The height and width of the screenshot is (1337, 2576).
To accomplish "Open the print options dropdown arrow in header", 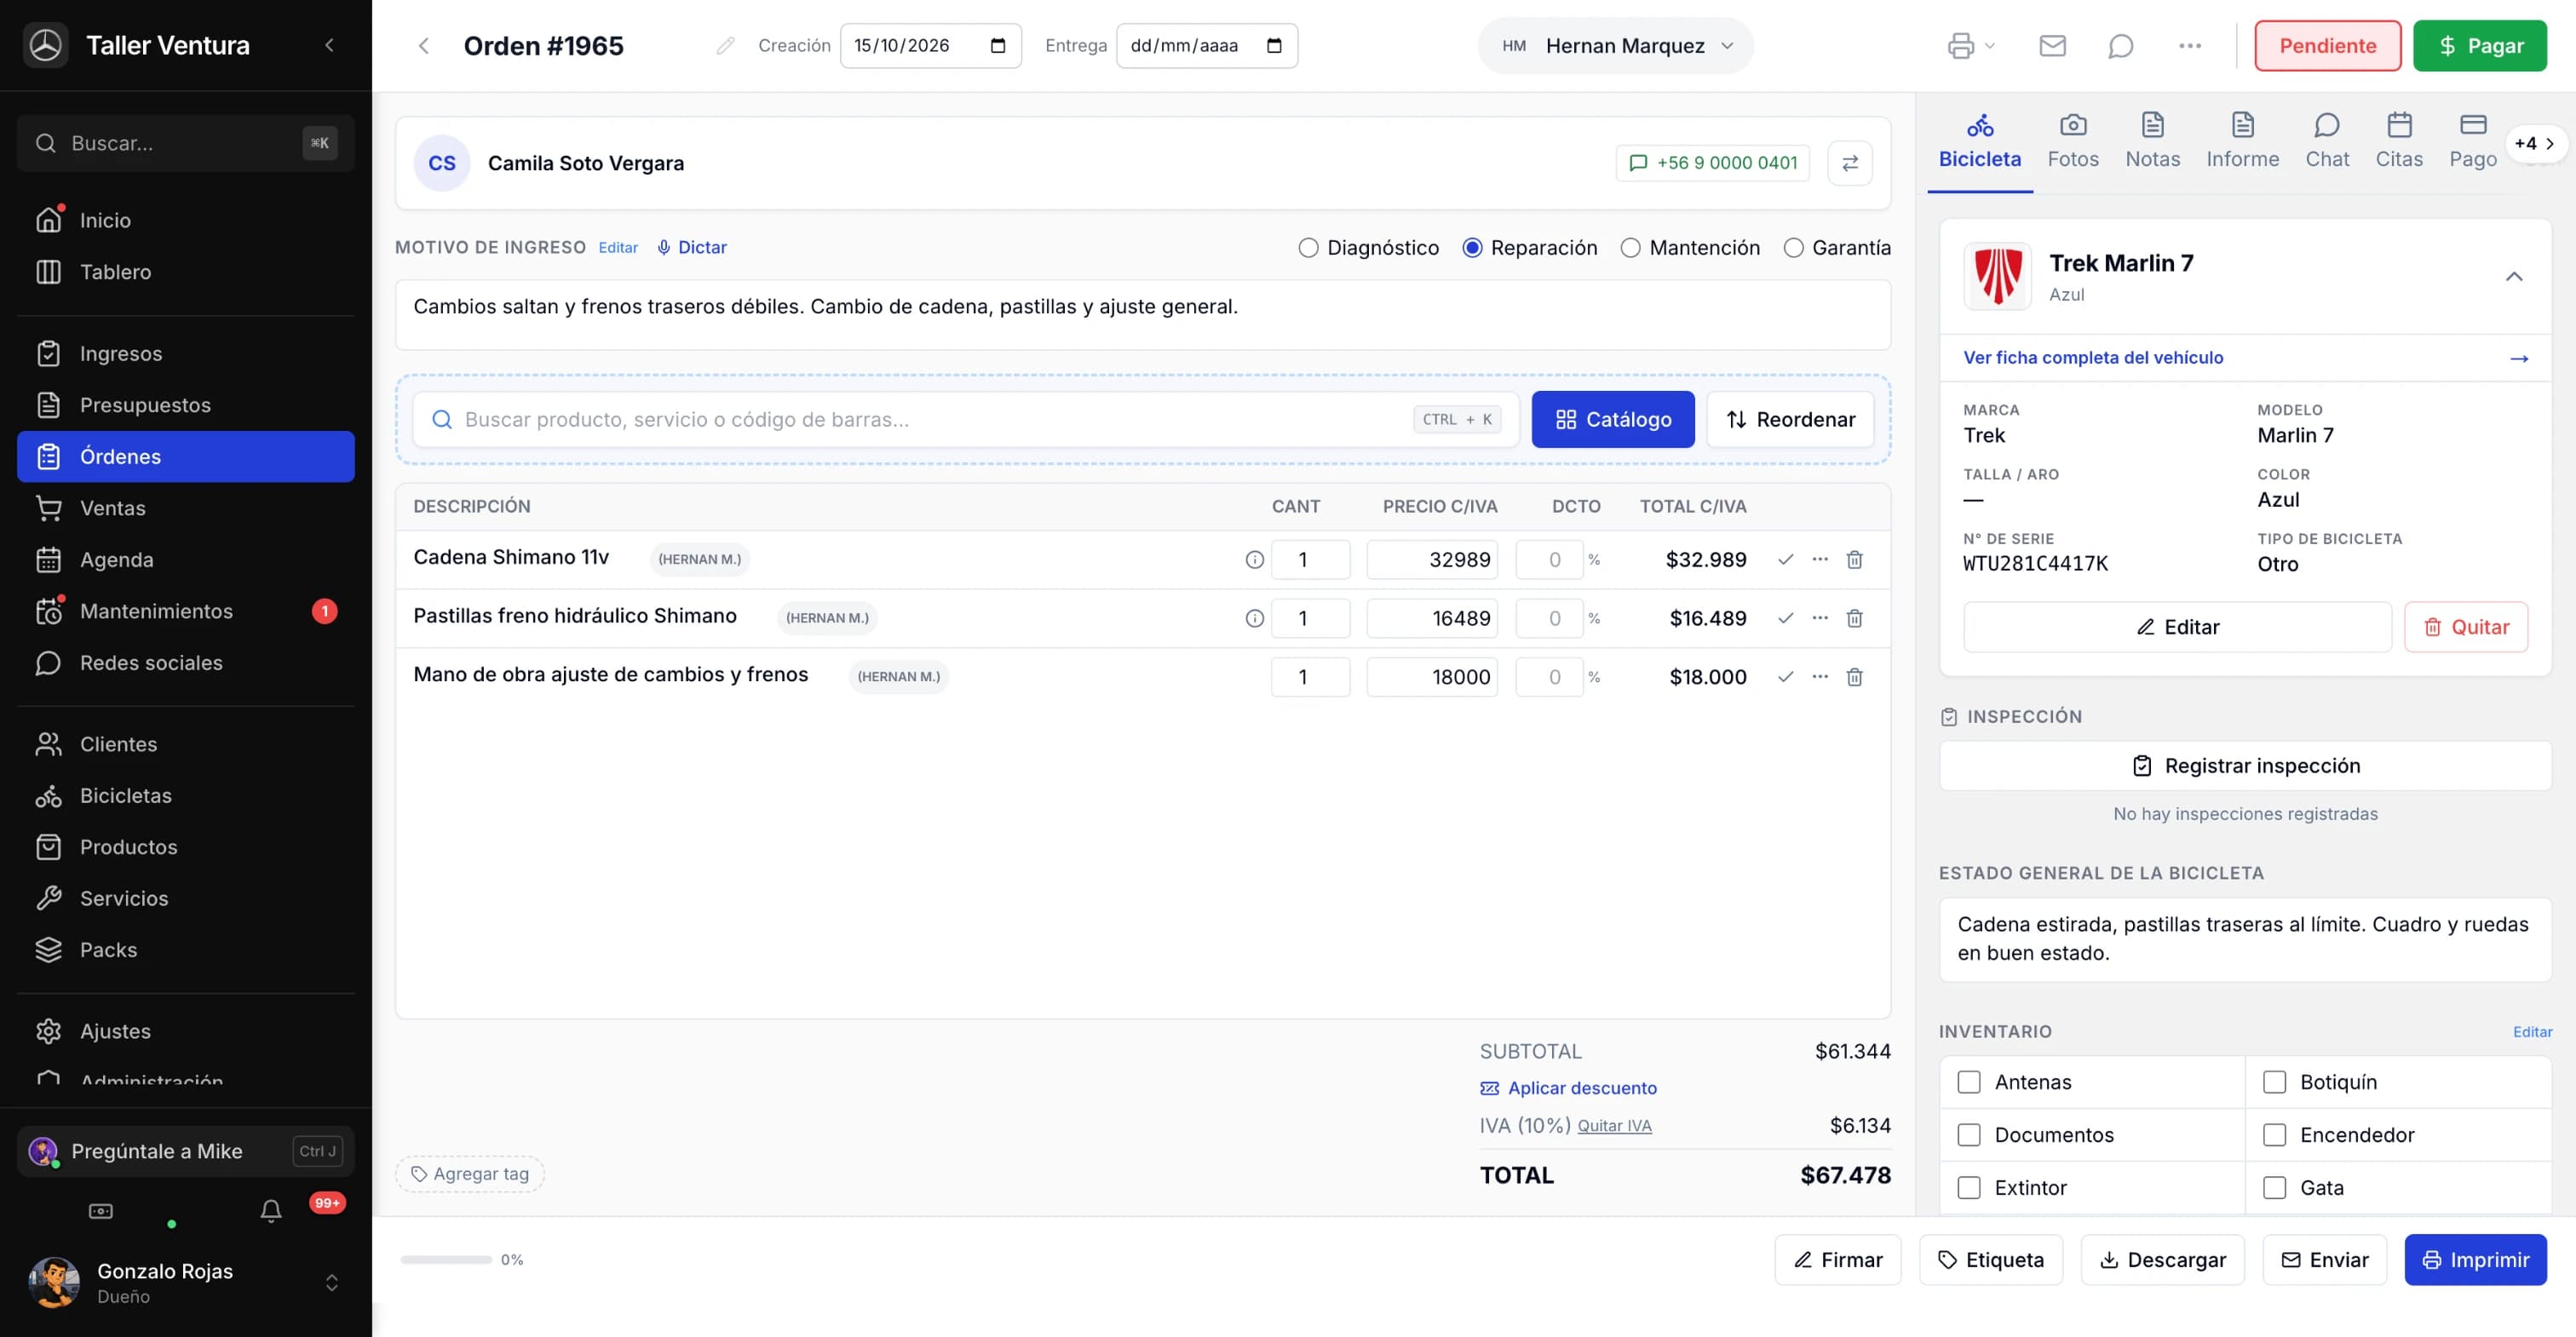I will coord(1989,46).
